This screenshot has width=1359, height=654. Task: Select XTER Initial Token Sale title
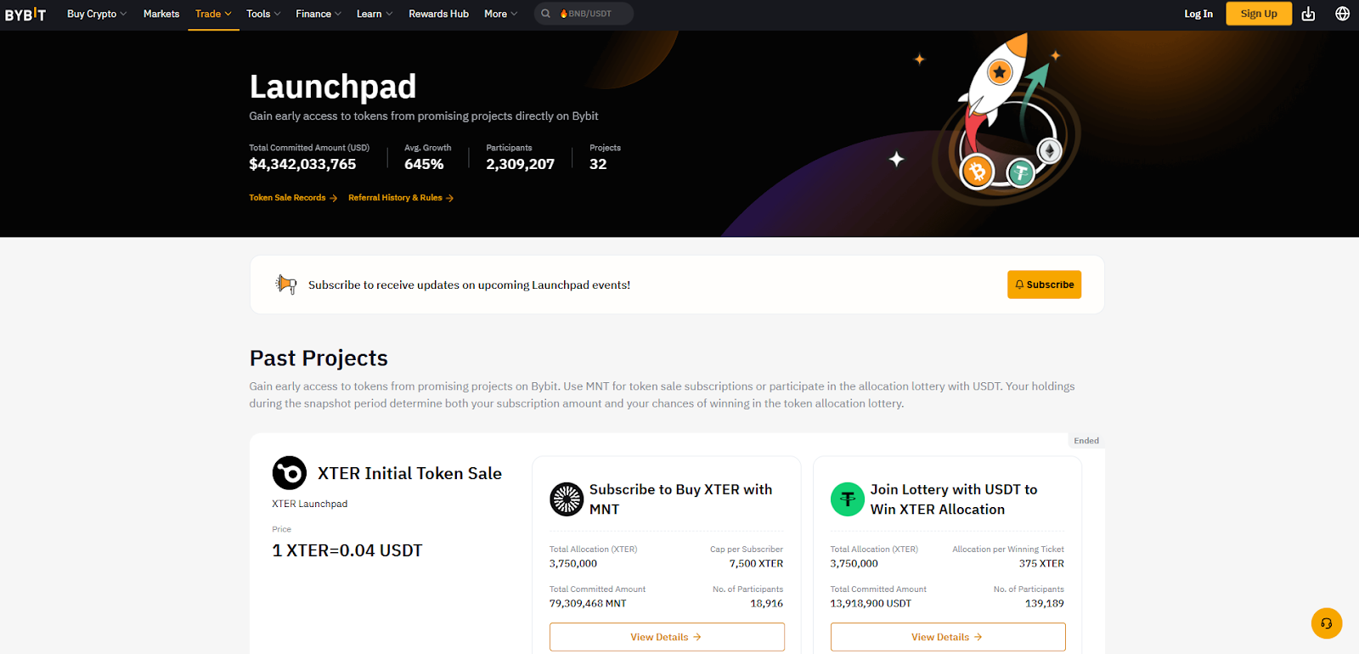click(x=409, y=473)
